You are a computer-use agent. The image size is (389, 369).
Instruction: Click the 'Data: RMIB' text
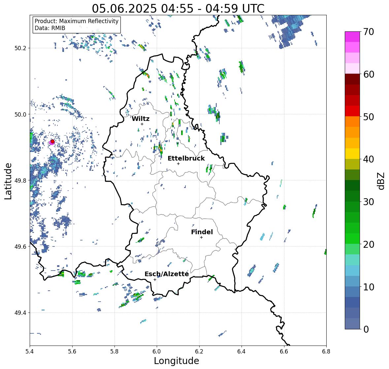point(50,28)
